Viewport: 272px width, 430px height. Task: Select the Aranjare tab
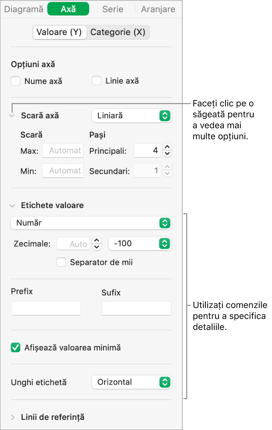click(x=158, y=9)
